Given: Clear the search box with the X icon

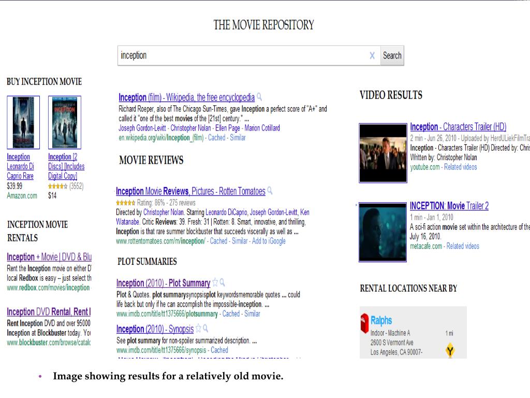Looking at the screenshot, I should [372, 55].
